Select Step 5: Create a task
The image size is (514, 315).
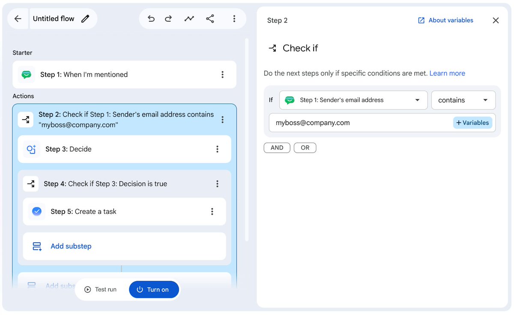click(x=124, y=212)
